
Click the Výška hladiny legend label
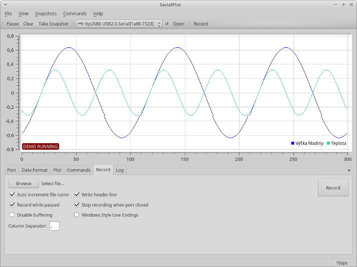[x=309, y=143]
